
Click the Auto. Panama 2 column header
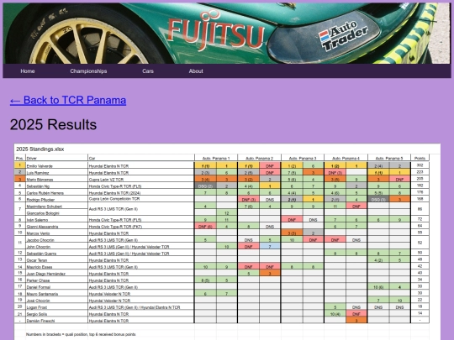[259, 159]
